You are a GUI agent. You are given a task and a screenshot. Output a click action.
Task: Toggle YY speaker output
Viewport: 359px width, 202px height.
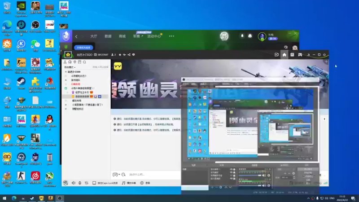click(x=74, y=183)
